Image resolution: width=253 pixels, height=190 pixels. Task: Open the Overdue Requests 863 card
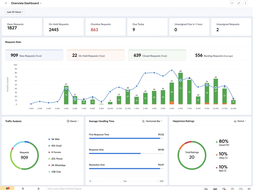click(106, 27)
